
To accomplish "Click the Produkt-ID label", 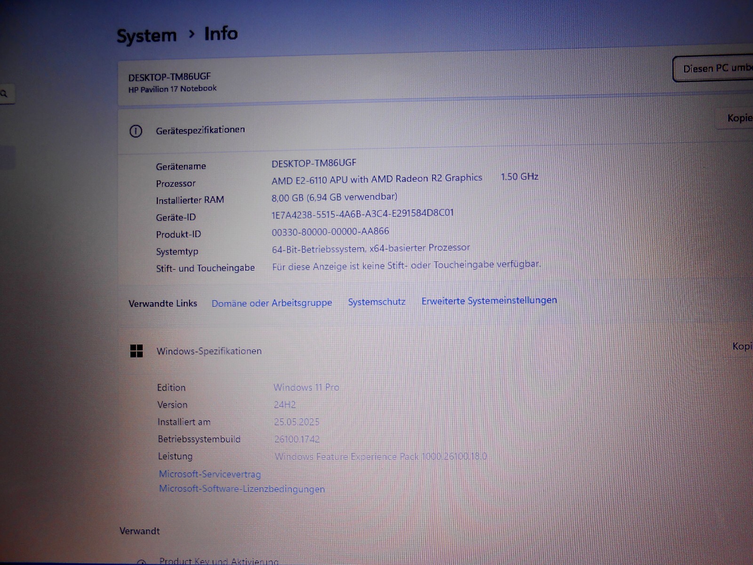I will click(x=178, y=234).
